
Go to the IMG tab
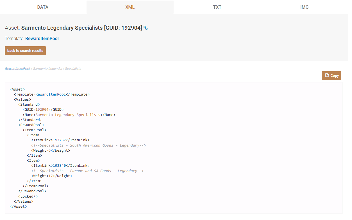click(x=304, y=7)
